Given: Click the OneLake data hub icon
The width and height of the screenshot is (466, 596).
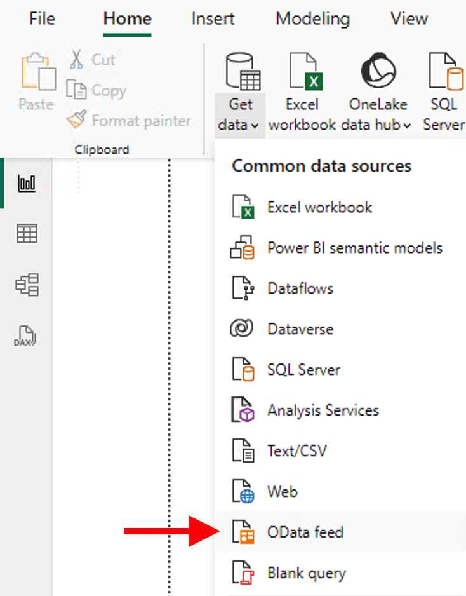Looking at the screenshot, I should (x=378, y=71).
